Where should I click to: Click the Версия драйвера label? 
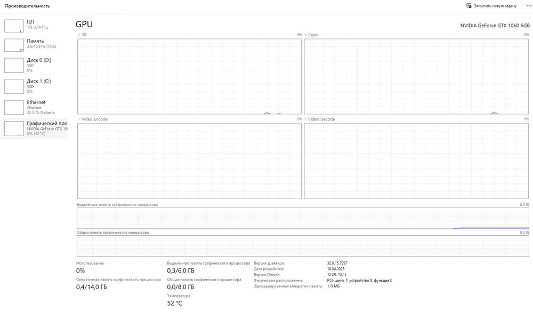tap(269, 263)
